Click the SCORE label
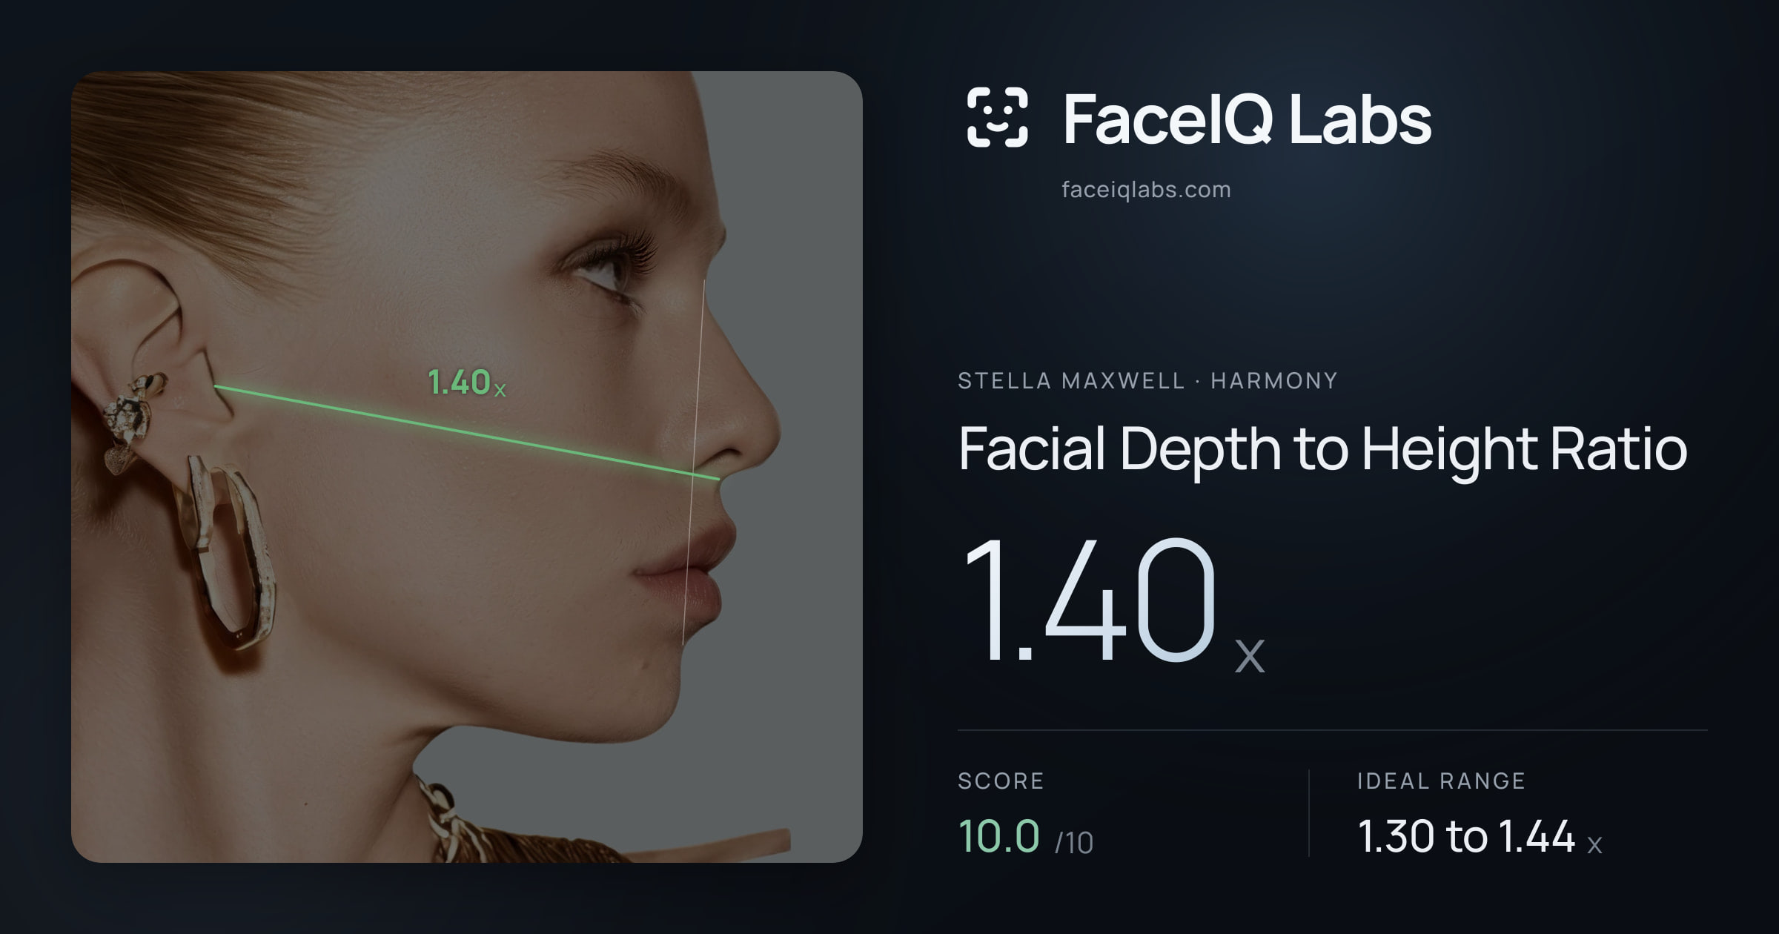 [x=1001, y=781]
